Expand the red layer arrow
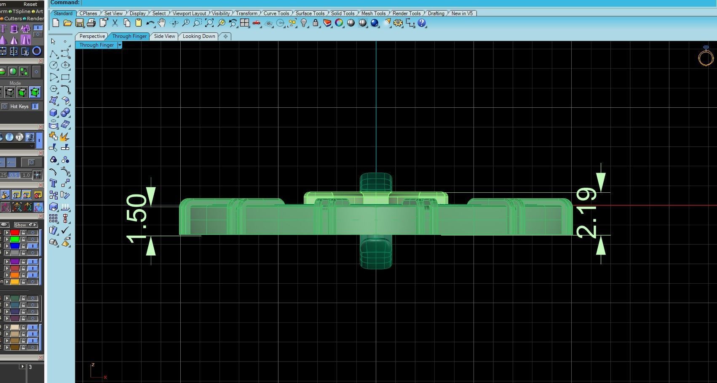 point(7,232)
